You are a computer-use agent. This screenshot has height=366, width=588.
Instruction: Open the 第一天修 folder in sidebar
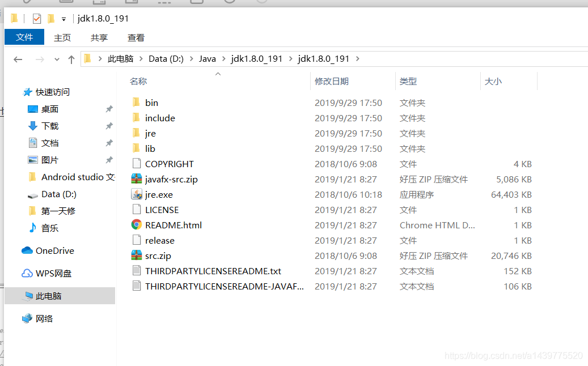[58, 211]
